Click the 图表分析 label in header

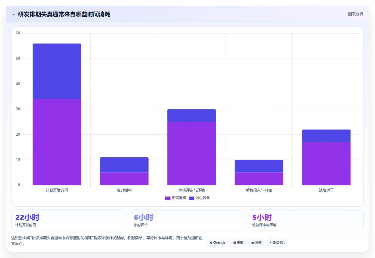pos(355,14)
